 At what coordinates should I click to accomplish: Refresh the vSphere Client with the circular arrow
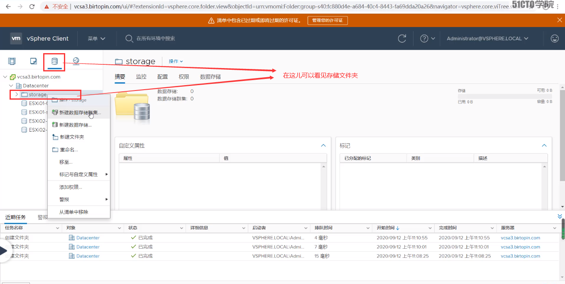click(402, 39)
